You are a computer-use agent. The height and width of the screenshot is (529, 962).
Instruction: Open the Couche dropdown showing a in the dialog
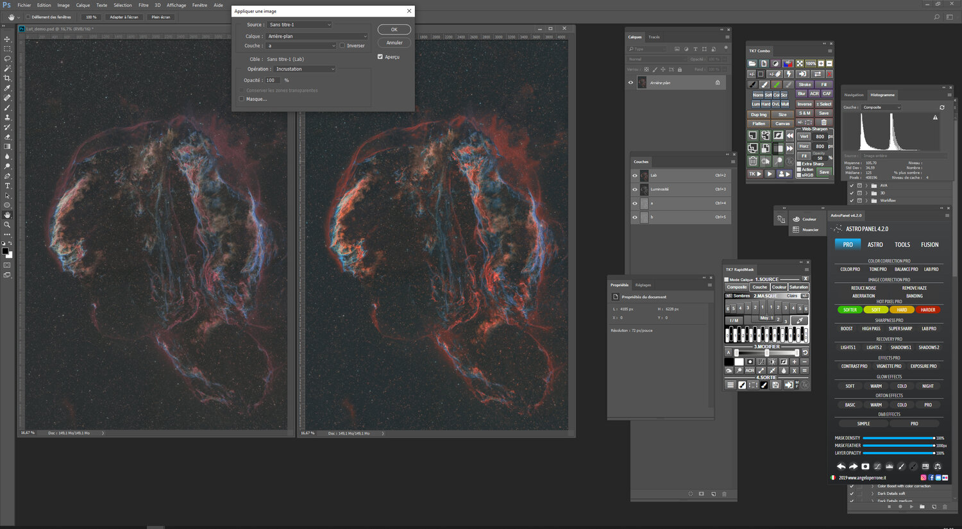[x=301, y=46]
